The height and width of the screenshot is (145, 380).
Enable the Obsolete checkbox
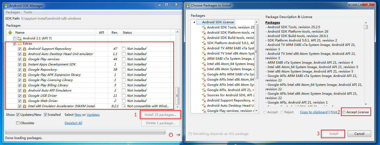(18, 123)
